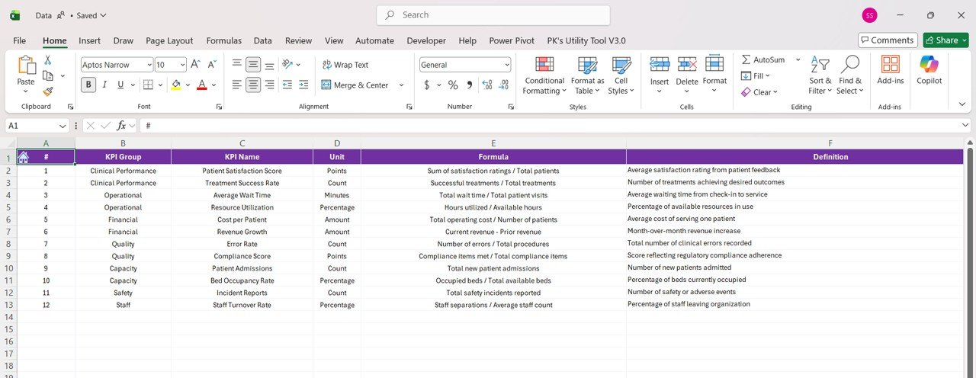
Task: Click the Copy icon
Action: [x=48, y=75]
